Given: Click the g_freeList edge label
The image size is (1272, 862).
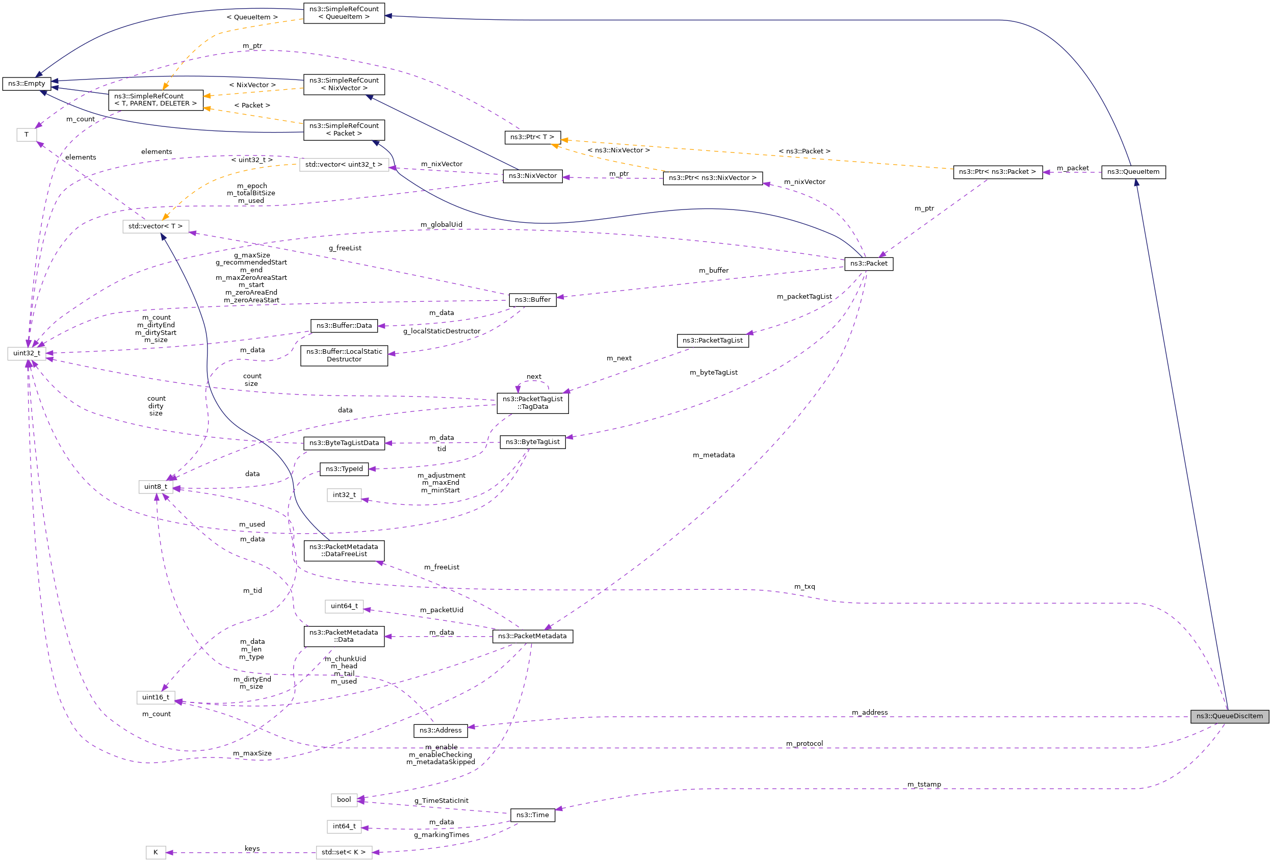Looking at the screenshot, I should pos(345,248).
